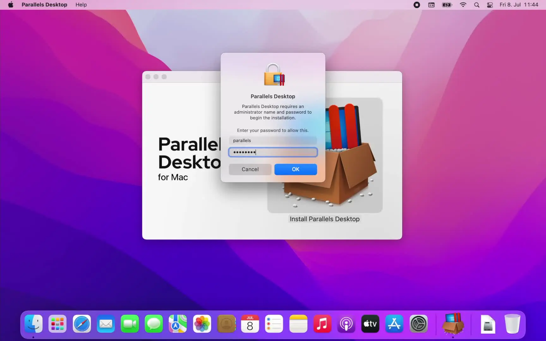The height and width of the screenshot is (341, 546).
Task: Cancel the administrator password dialog
Action: click(250, 169)
